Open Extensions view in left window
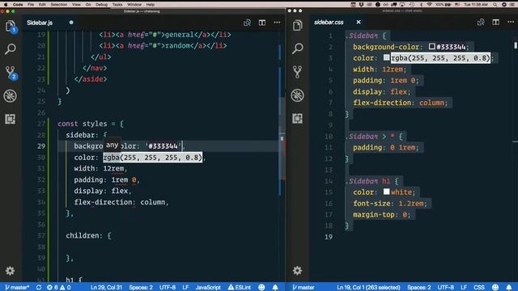This screenshot has width=518, height=291. click(x=11, y=119)
